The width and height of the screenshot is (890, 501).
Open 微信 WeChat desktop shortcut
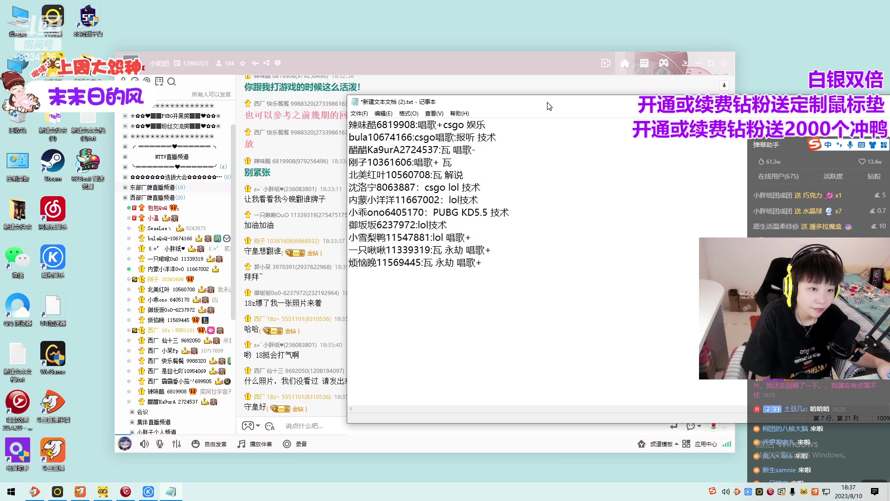pos(18,262)
